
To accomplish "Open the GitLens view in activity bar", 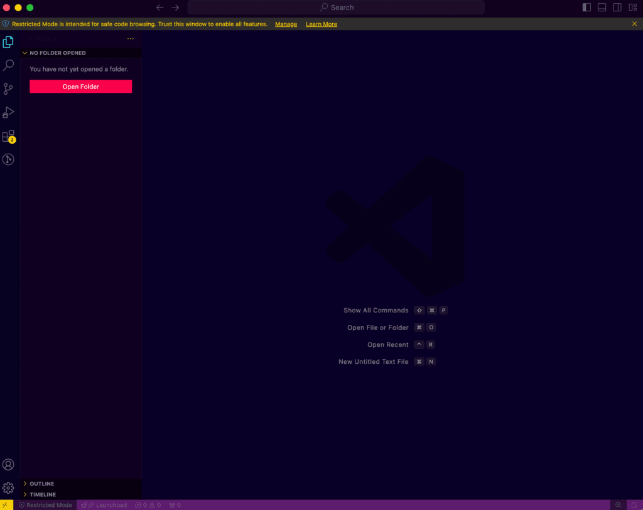I will (x=8, y=159).
